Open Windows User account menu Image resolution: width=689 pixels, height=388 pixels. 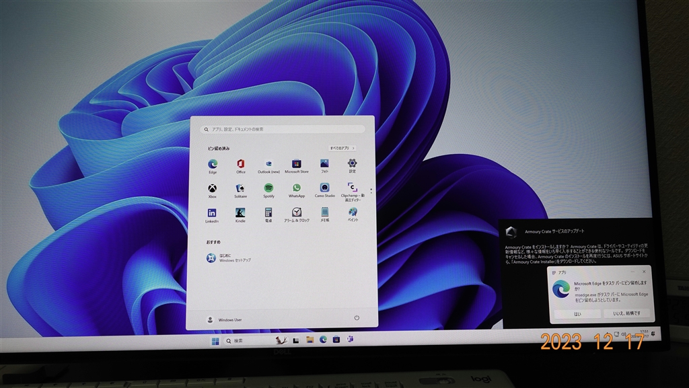[x=224, y=319]
